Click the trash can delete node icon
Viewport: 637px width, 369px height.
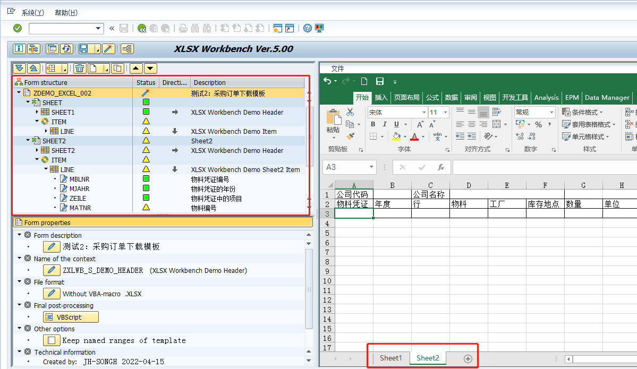(80, 68)
